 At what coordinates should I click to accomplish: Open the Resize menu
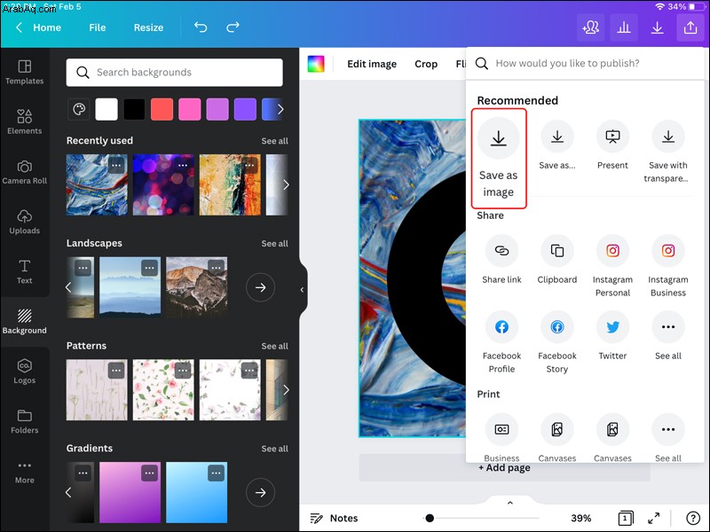148,27
